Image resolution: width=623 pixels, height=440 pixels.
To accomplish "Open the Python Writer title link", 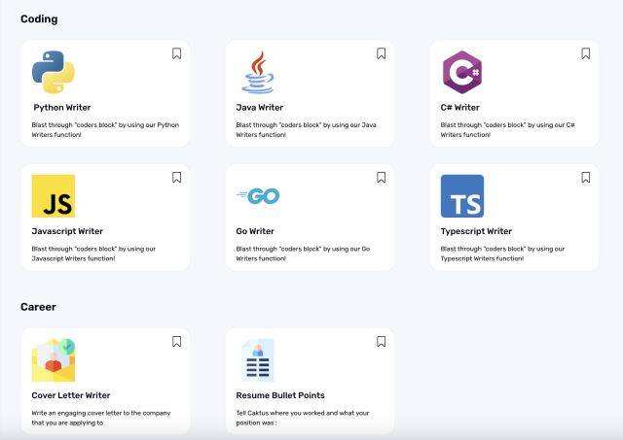I will 62,108.
